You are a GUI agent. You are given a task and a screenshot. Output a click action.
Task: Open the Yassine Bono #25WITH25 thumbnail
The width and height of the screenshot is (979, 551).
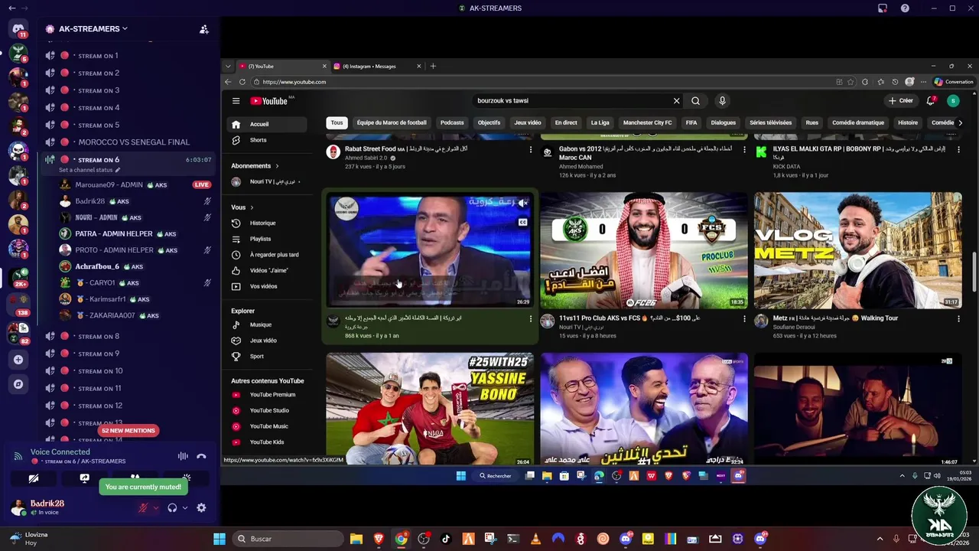(430, 409)
